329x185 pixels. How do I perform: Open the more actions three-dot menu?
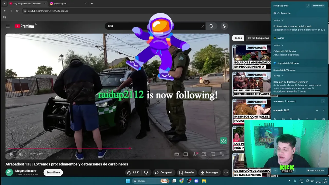pyautogui.click(x=226, y=172)
